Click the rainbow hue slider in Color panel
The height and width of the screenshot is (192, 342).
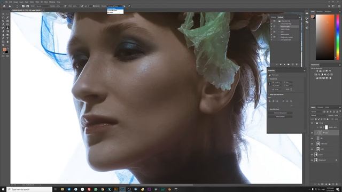(x=338, y=37)
